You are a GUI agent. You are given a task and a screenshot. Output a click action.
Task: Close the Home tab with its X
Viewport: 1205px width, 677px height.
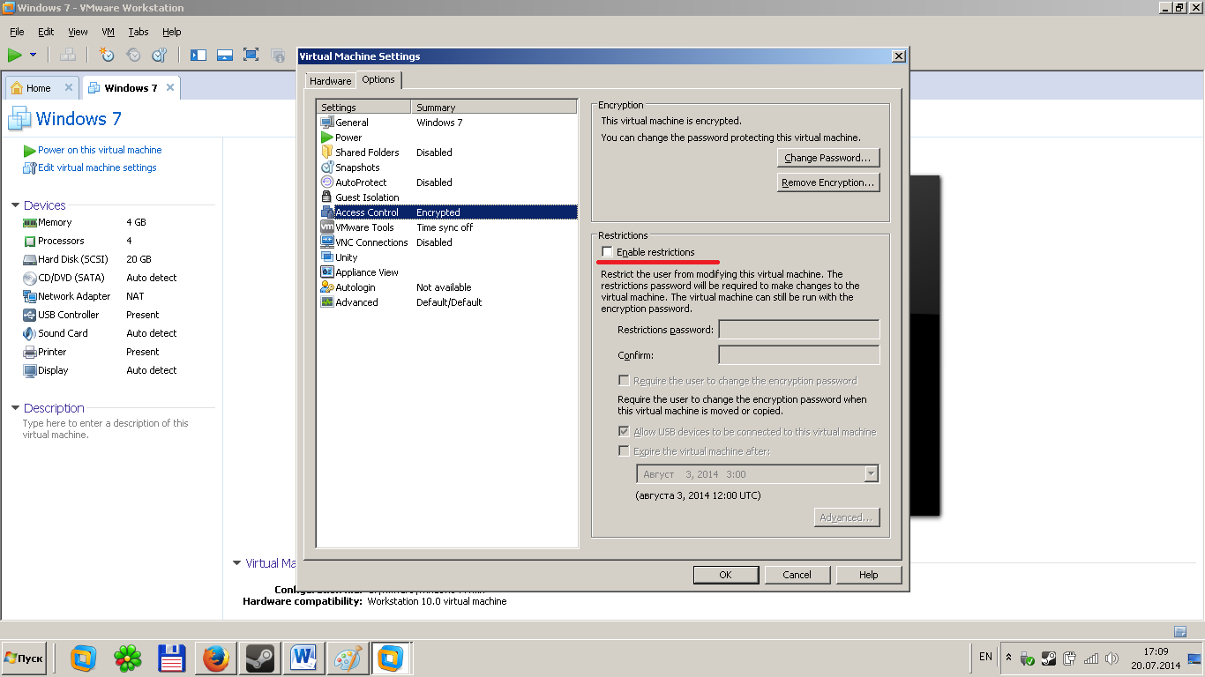(x=69, y=88)
